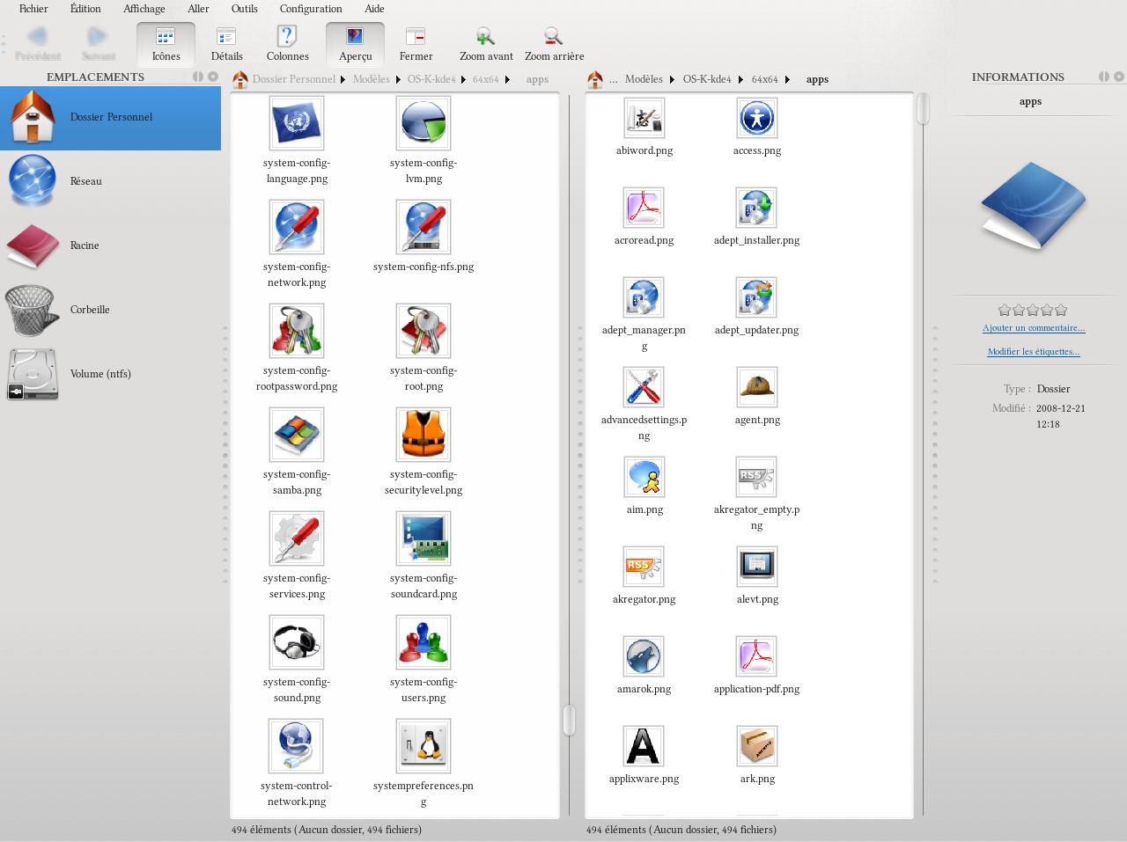
Task: Select aim.png icon
Action: tap(644, 477)
